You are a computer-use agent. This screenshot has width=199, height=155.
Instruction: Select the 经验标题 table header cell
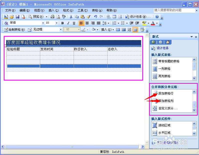pos(23,49)
